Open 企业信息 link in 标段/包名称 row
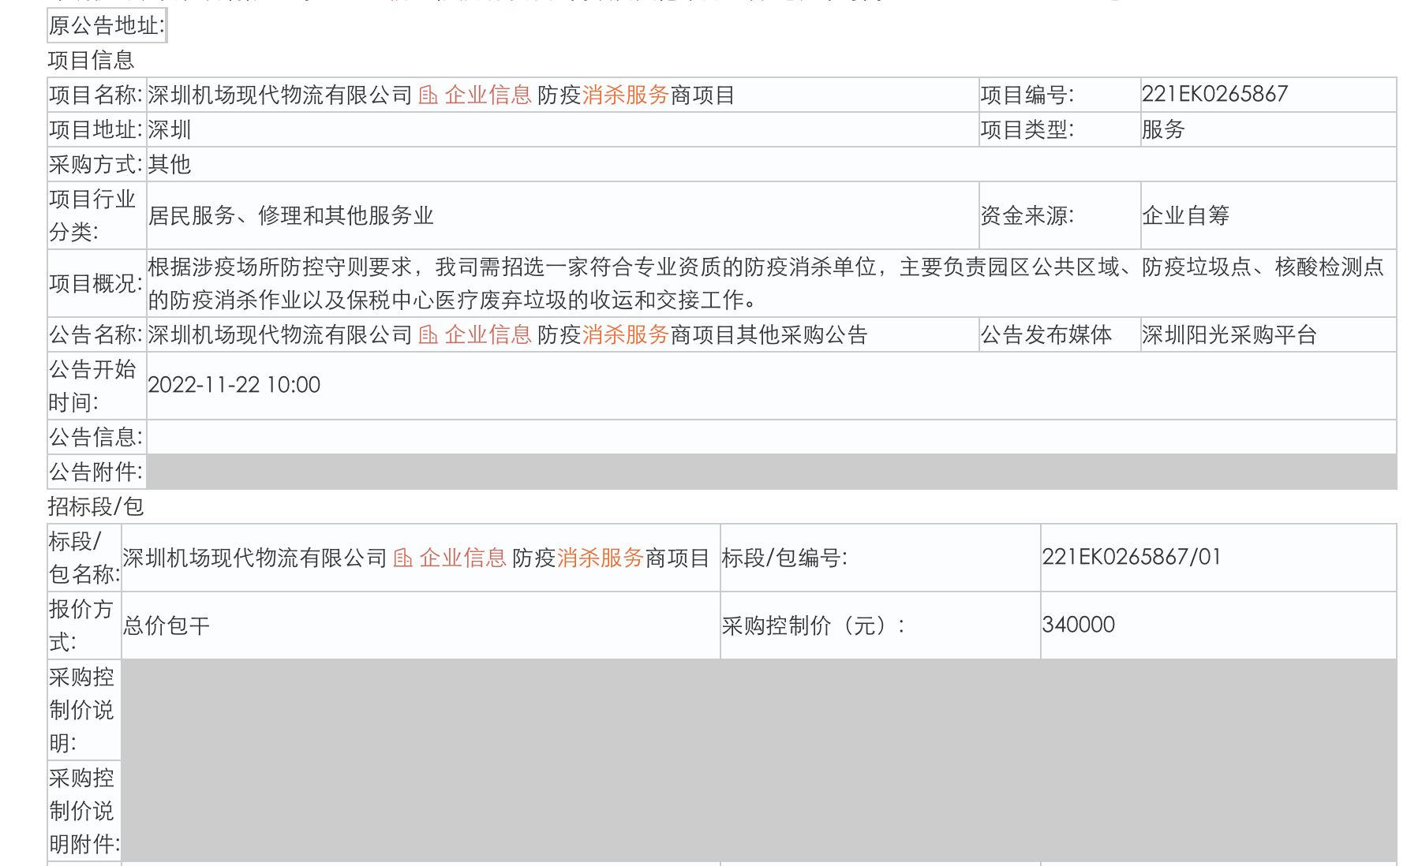The width and height of the screenshot is (1422, 866). click(x=462, y=558)
